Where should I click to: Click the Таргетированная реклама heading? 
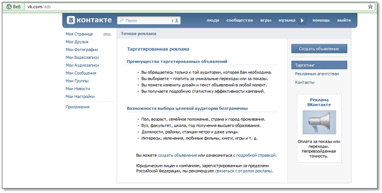tap(158, 49)
